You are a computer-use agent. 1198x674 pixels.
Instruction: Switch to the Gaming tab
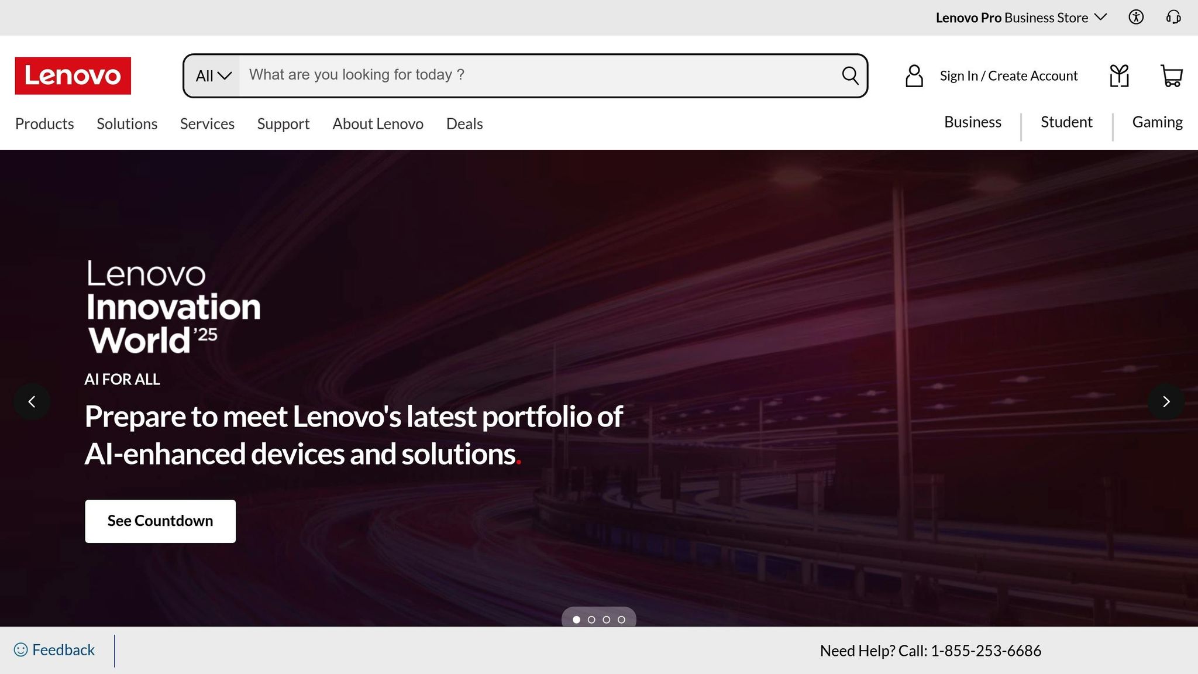coord(1157,122)
